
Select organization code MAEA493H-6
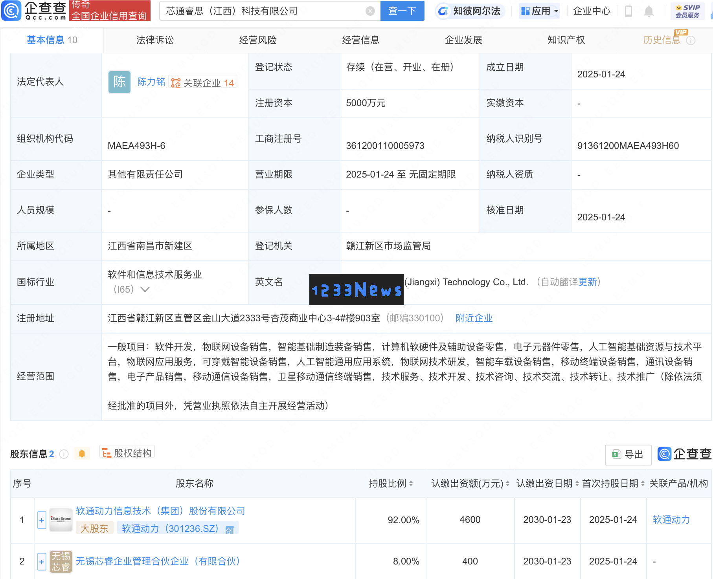click(x=136, y=146)
